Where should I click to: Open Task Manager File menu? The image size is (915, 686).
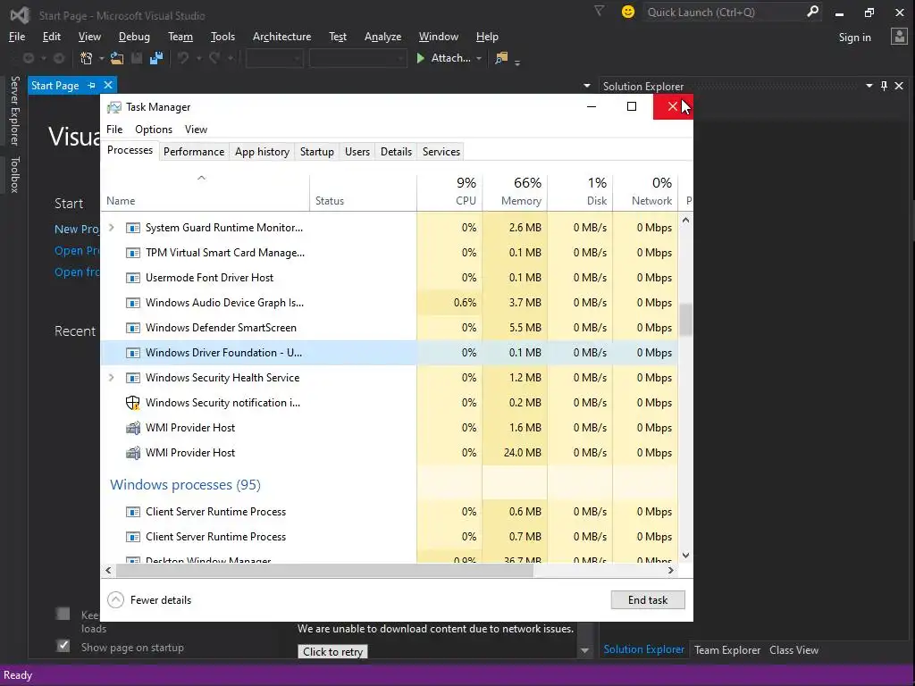tap(114, 130)
